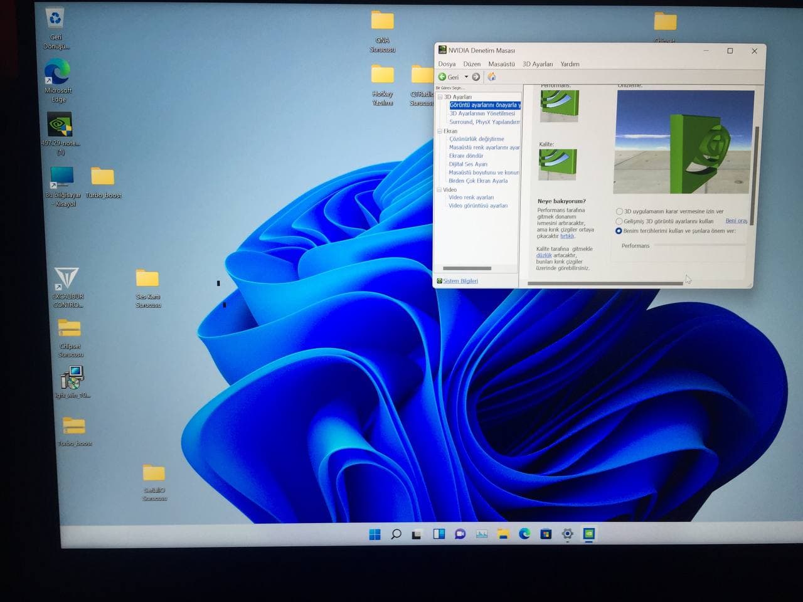The width and height of the screenshot is (803, 602).
Task: Open Çözünürlük değiştirme page
Action: tap(477, 139)
